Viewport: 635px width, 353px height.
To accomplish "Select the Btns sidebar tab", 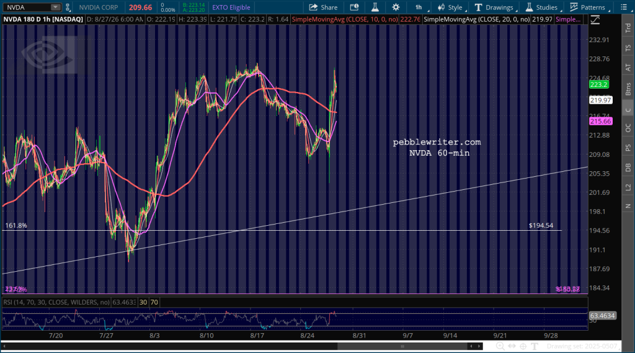I will tap(628, 89).
